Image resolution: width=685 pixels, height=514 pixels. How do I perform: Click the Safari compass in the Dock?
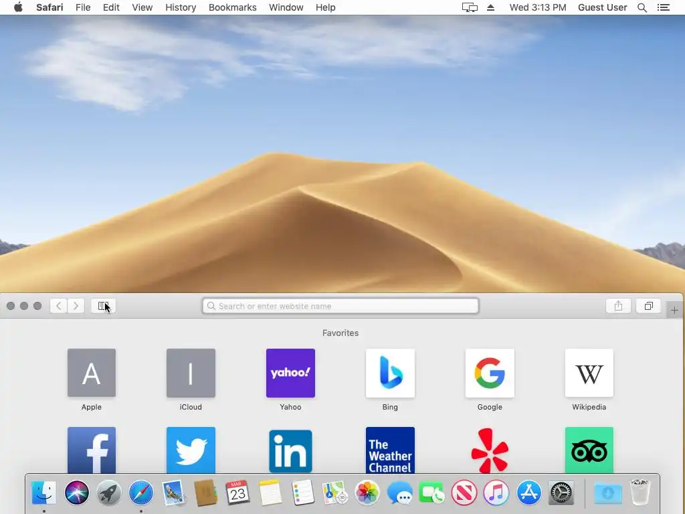(141, 493)
